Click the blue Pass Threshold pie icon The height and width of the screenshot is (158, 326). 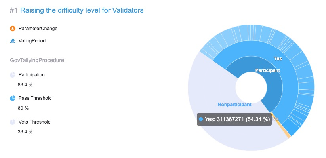(13, 98)
